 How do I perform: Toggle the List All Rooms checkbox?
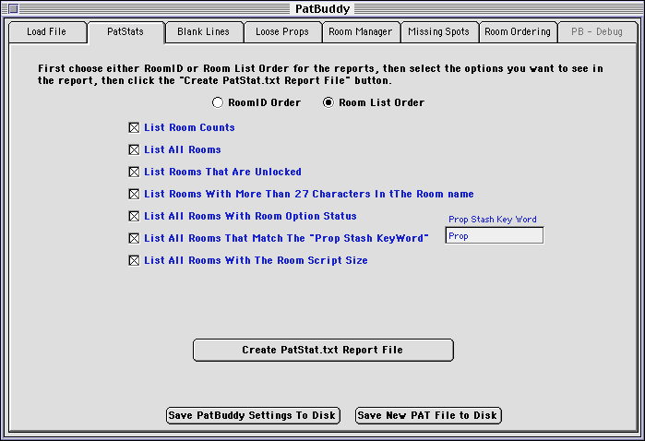pos(135,149)
